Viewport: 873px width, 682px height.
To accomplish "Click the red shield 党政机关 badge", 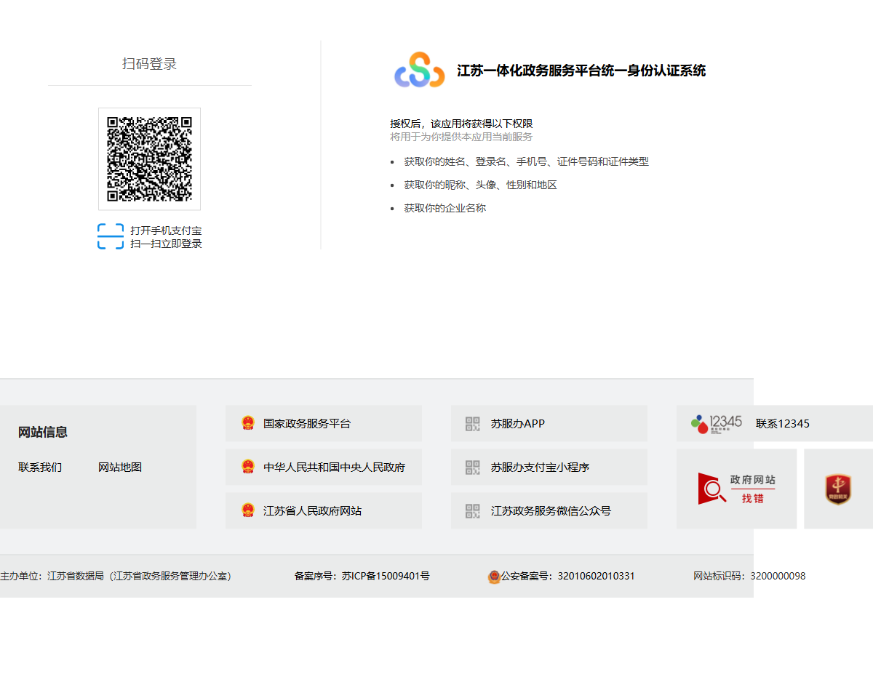I will tap(838, 489).
